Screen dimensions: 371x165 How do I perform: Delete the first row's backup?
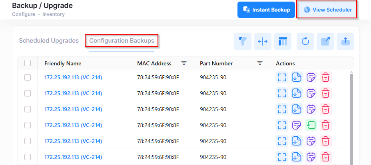click(x=326, y=77)
